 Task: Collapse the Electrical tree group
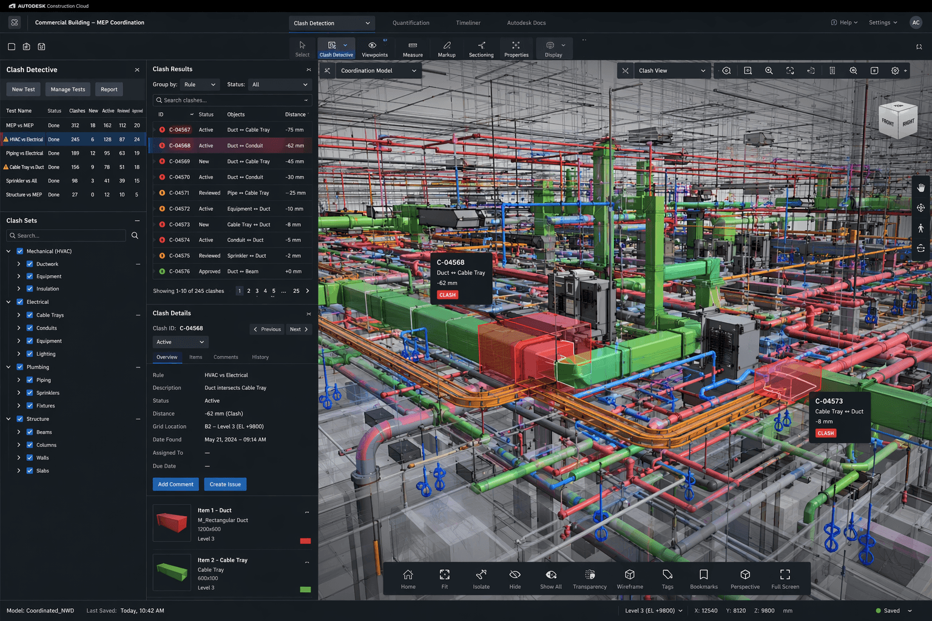(x=8, y=302)
